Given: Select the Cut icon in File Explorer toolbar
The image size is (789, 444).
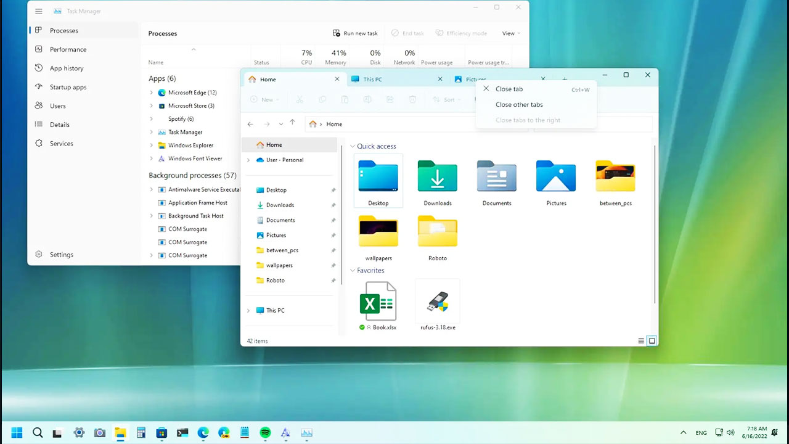Looking at the screenshot, I should point(300,99).
